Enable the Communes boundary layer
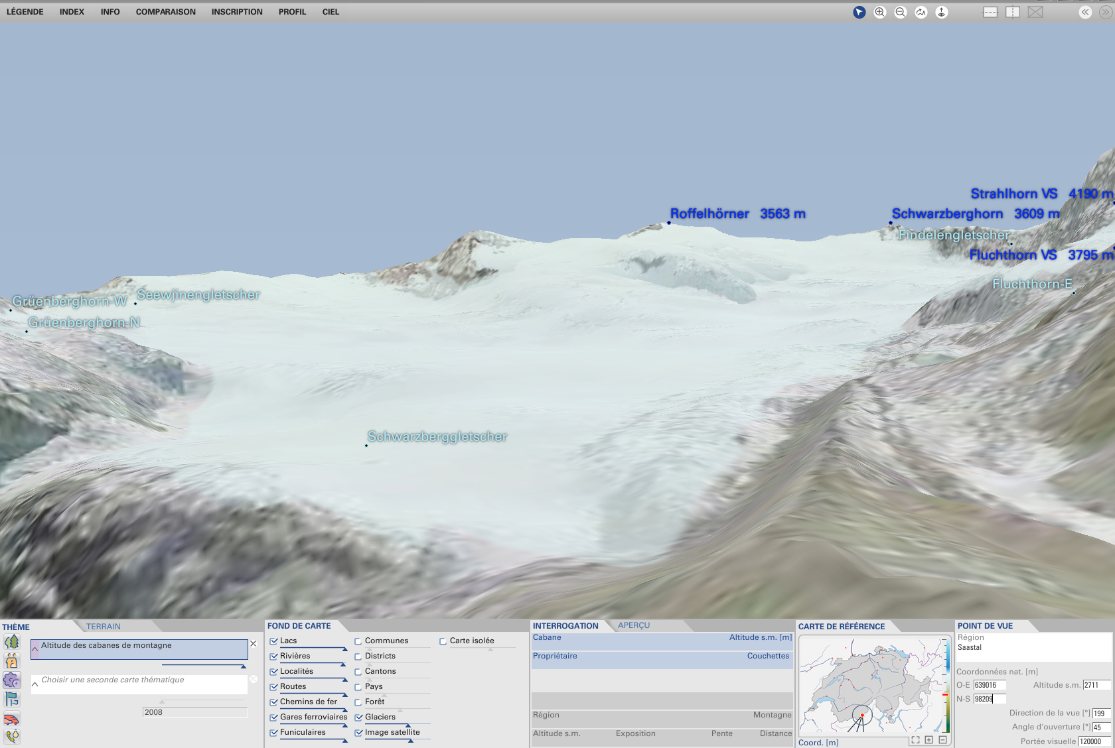 [358, 641]
